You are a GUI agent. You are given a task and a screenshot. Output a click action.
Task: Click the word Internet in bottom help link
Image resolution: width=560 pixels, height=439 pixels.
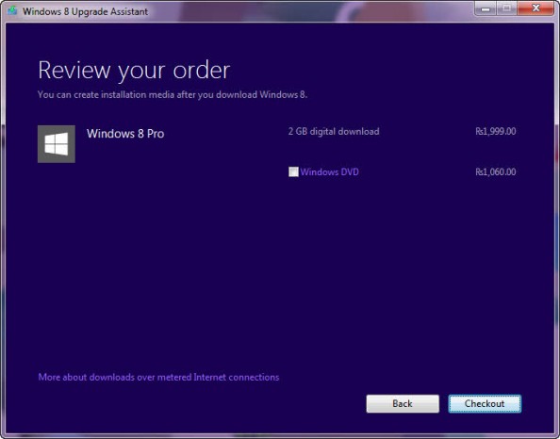[x=209, y=377]
